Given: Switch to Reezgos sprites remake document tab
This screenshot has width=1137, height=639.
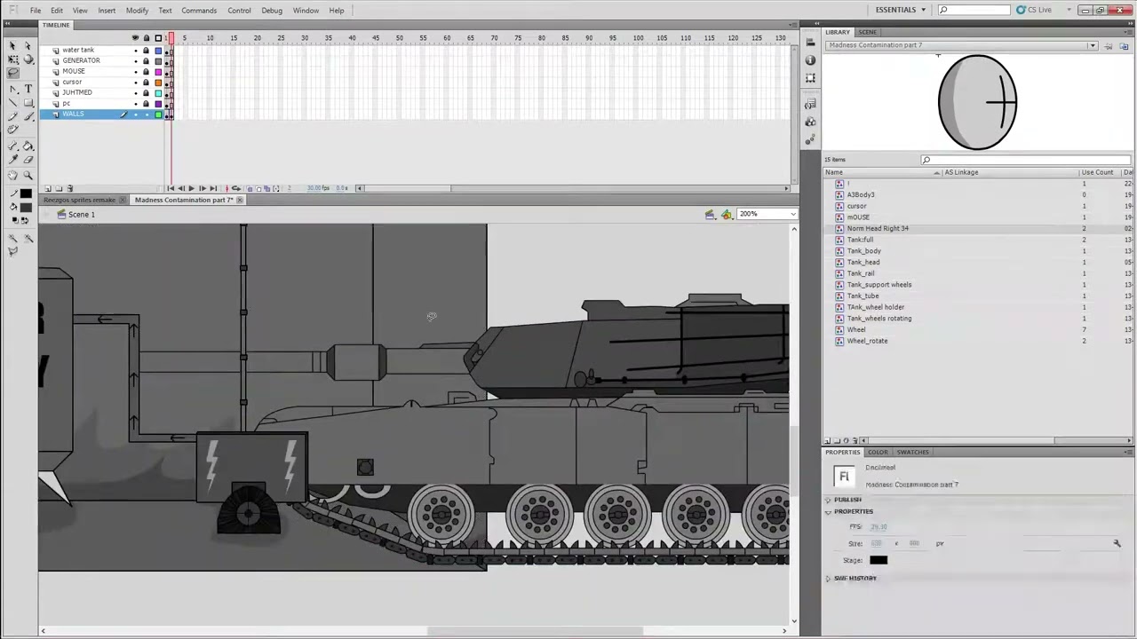Looking at the screenshot, I should [x=80, y=200].
